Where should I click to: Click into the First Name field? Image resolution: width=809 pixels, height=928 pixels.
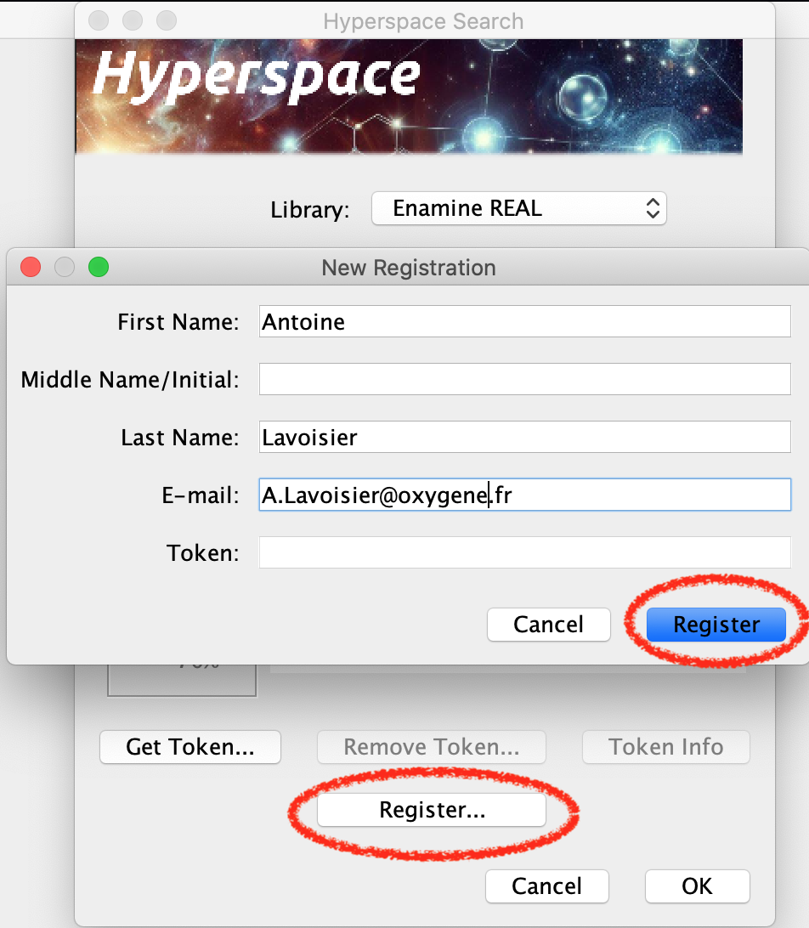524,322
